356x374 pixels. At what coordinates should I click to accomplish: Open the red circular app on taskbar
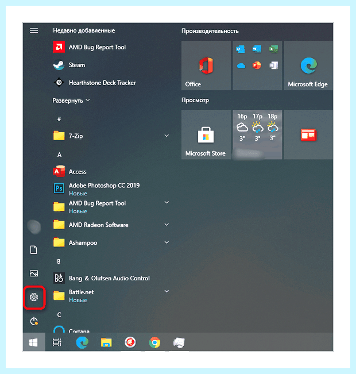click(x=130, y=343)
